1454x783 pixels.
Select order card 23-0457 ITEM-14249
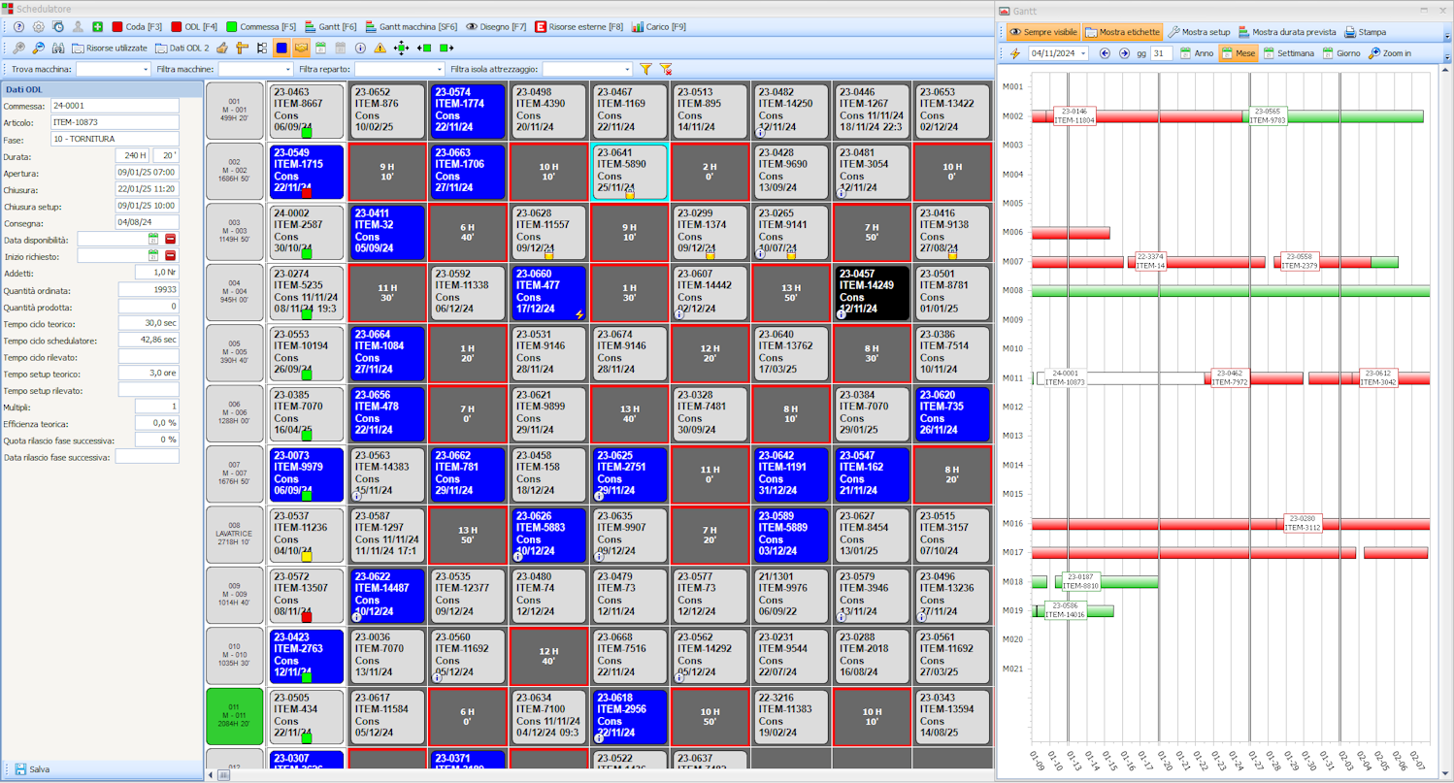[872, 293]
